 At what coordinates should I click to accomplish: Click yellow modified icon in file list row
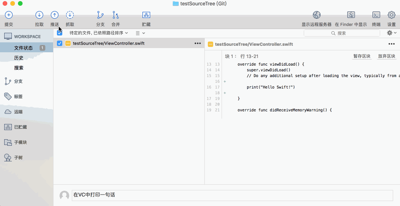[x=68, y=43]
